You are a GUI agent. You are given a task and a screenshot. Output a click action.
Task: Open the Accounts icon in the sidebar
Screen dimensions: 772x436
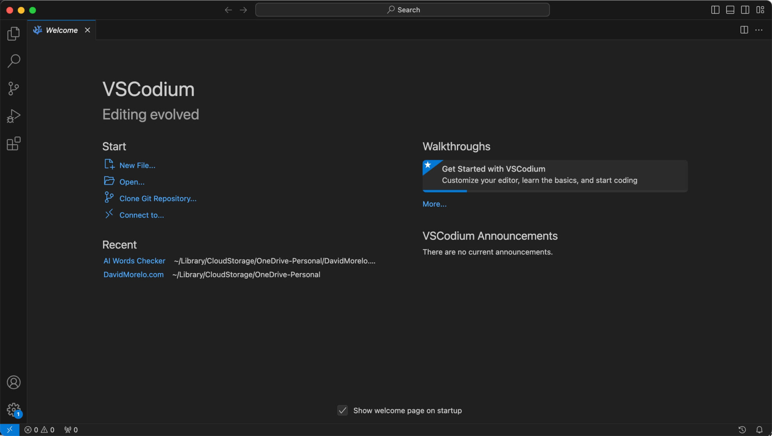click(x=14, y=382)
